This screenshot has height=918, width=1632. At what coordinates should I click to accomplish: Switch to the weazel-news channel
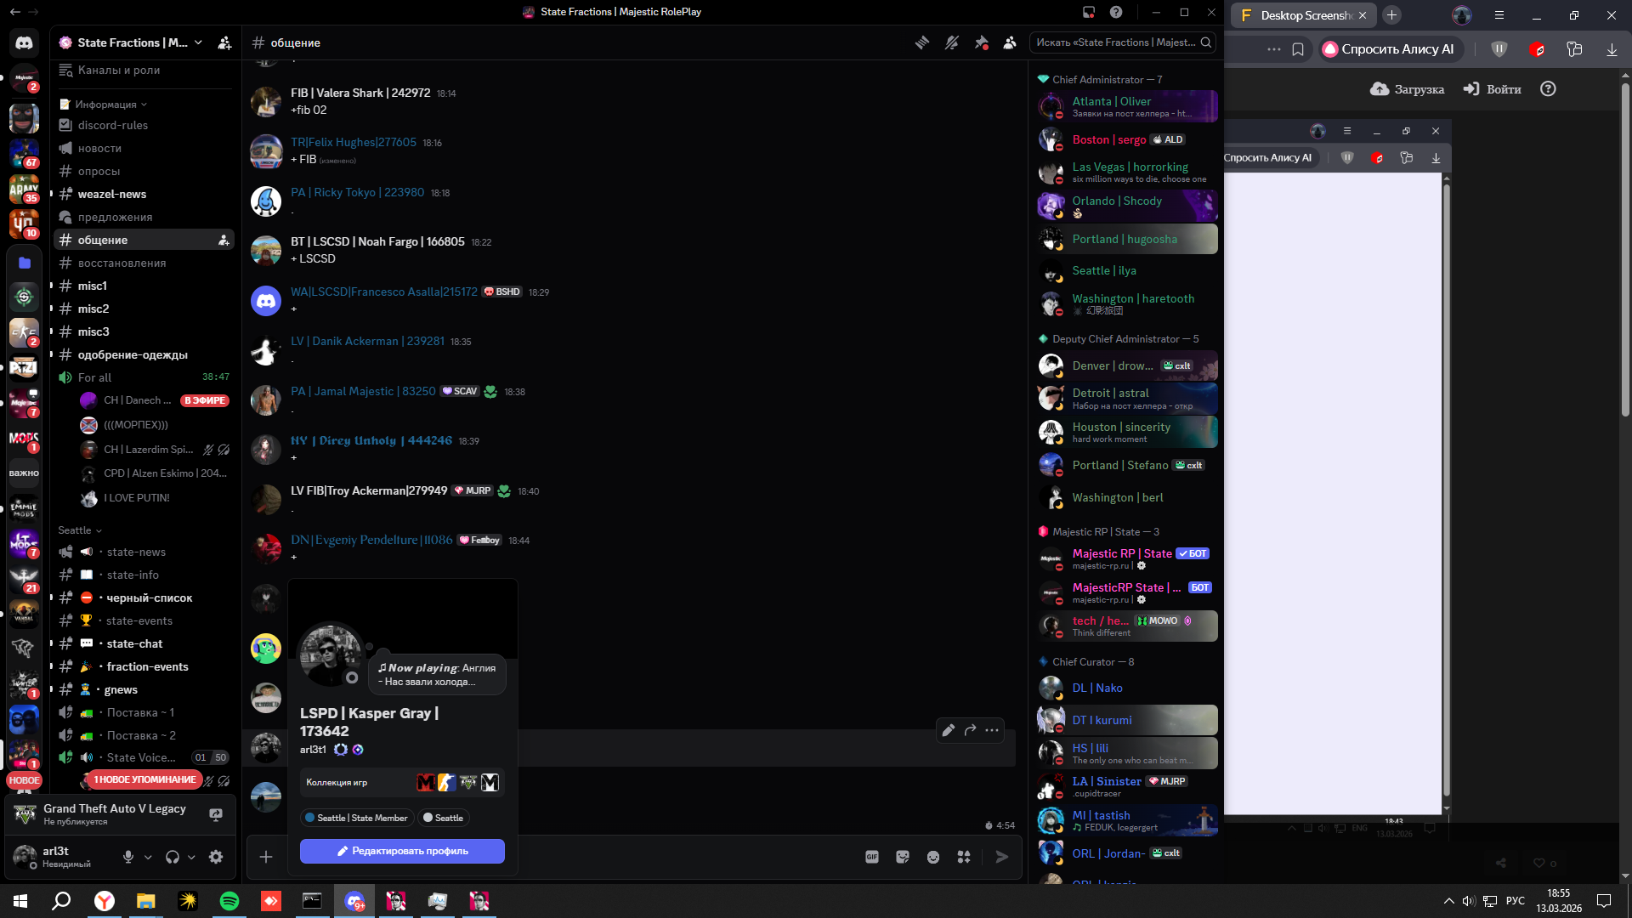[112, 194]
